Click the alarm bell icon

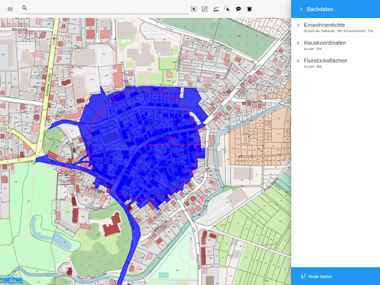[x=250, y=9]
